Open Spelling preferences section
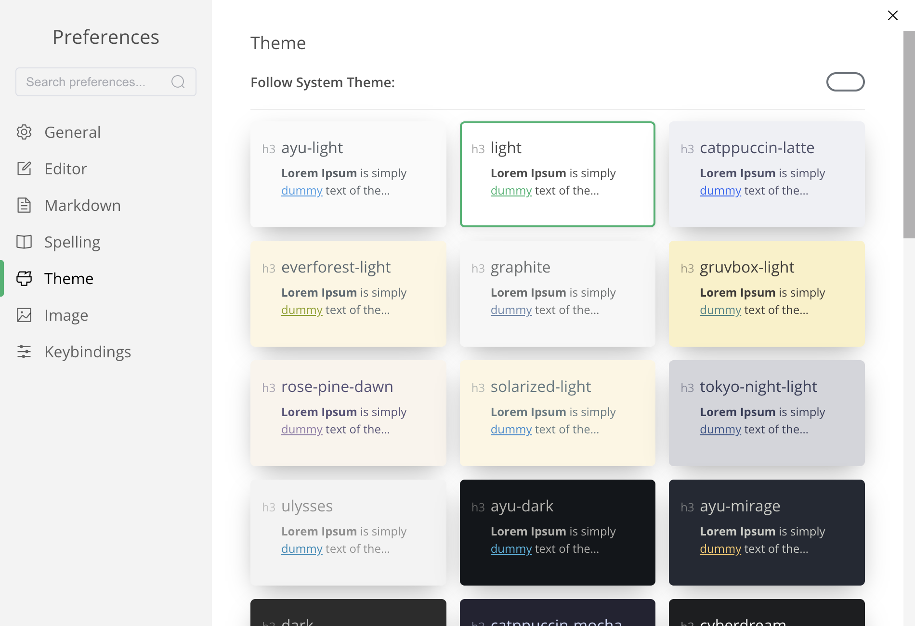The height and width of the screenshot is (626, 915). (106, 242)
